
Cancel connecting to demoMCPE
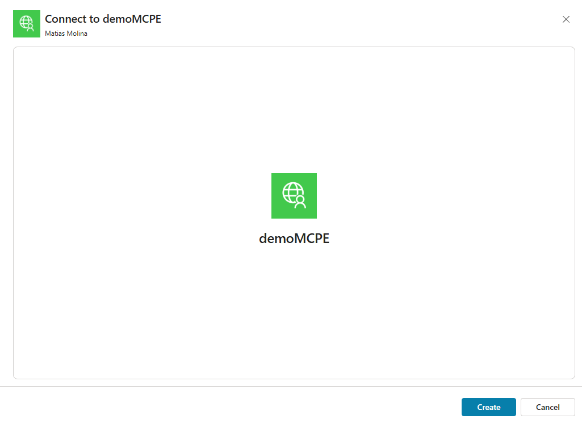[x=547, y=407]
